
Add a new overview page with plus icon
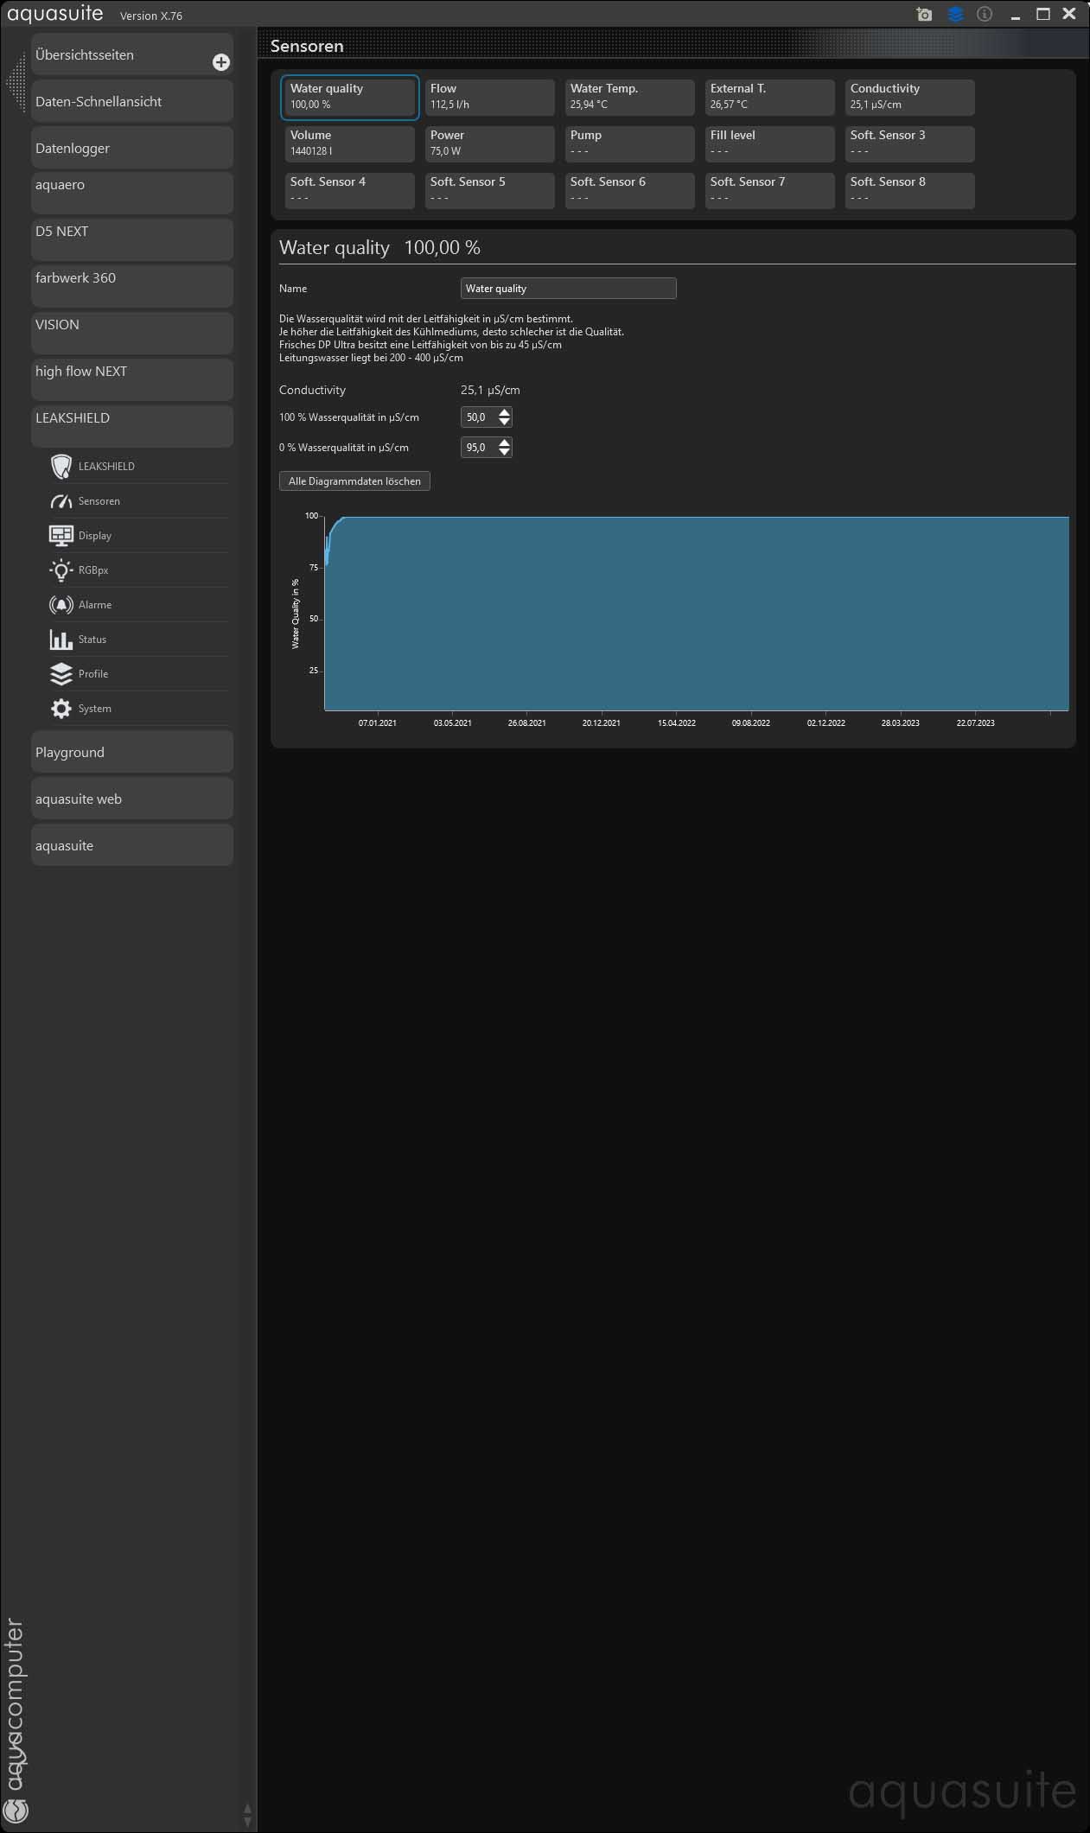221,62
